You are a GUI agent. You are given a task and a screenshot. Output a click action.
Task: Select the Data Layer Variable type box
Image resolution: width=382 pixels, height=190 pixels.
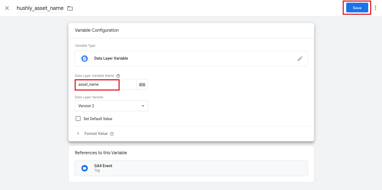coord(191,59)
